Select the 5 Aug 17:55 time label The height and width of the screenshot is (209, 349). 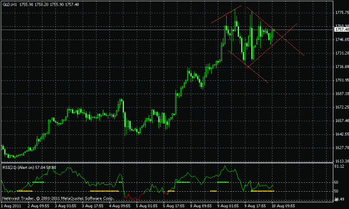click(x=174, y=206)
